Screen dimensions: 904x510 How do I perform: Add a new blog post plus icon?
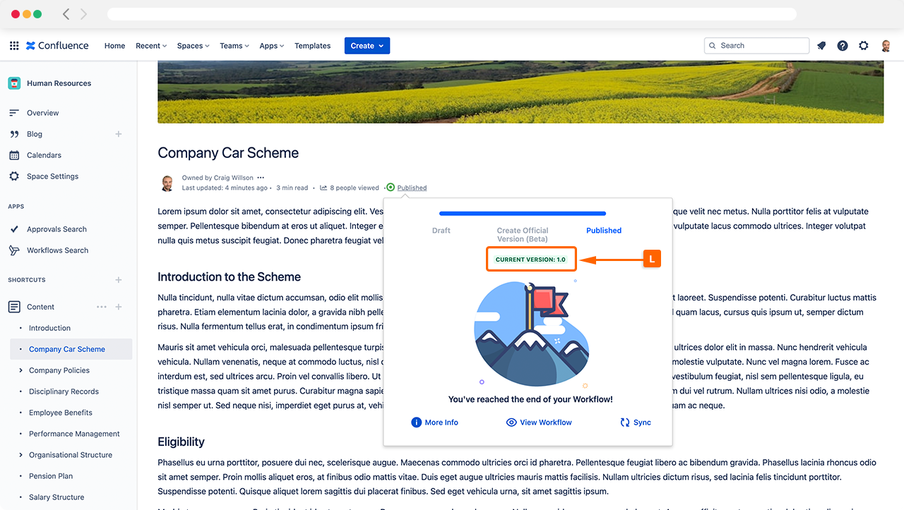click(119, 134)
